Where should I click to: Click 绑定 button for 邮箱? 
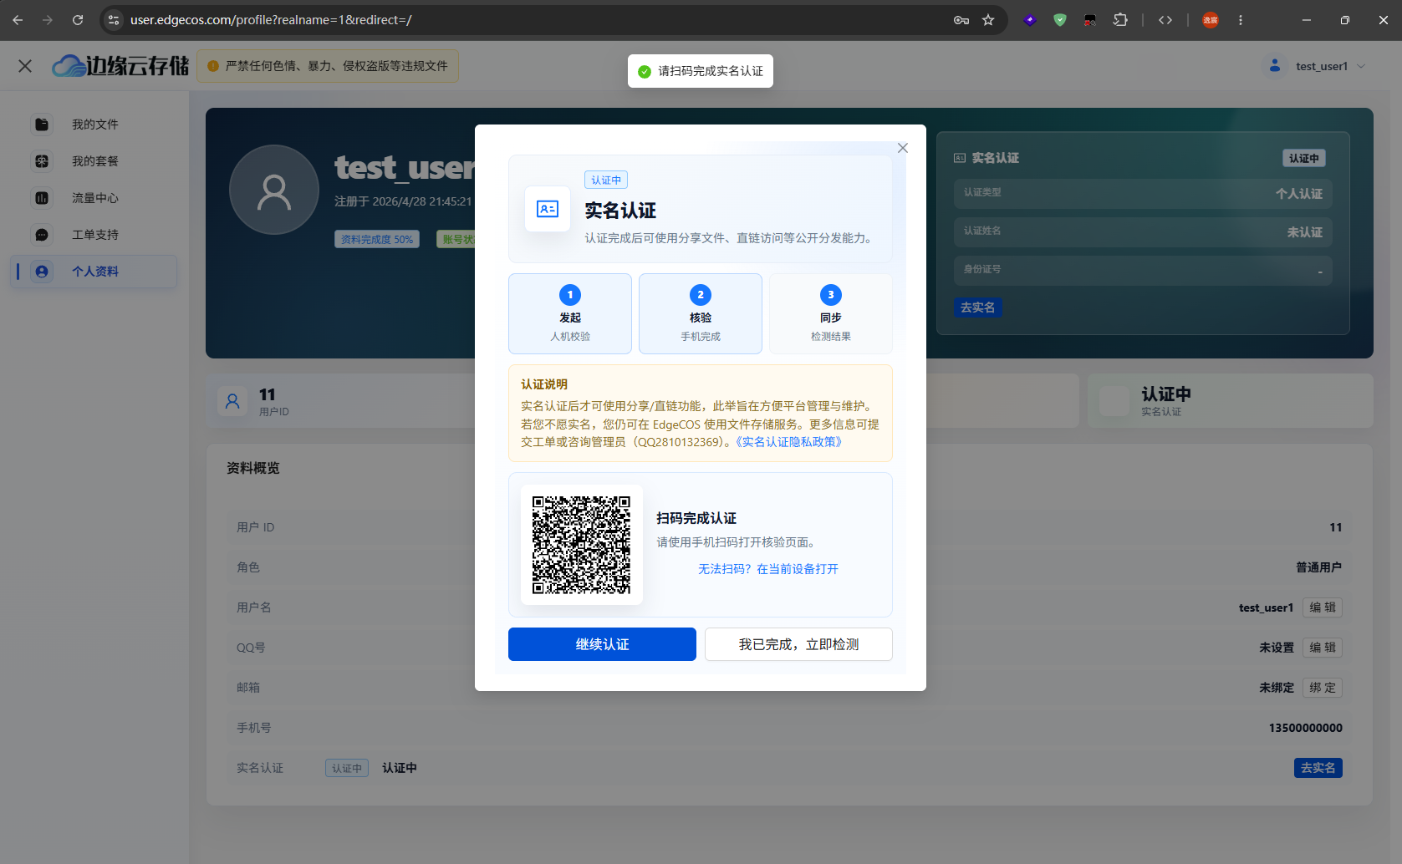(1323, 688)
